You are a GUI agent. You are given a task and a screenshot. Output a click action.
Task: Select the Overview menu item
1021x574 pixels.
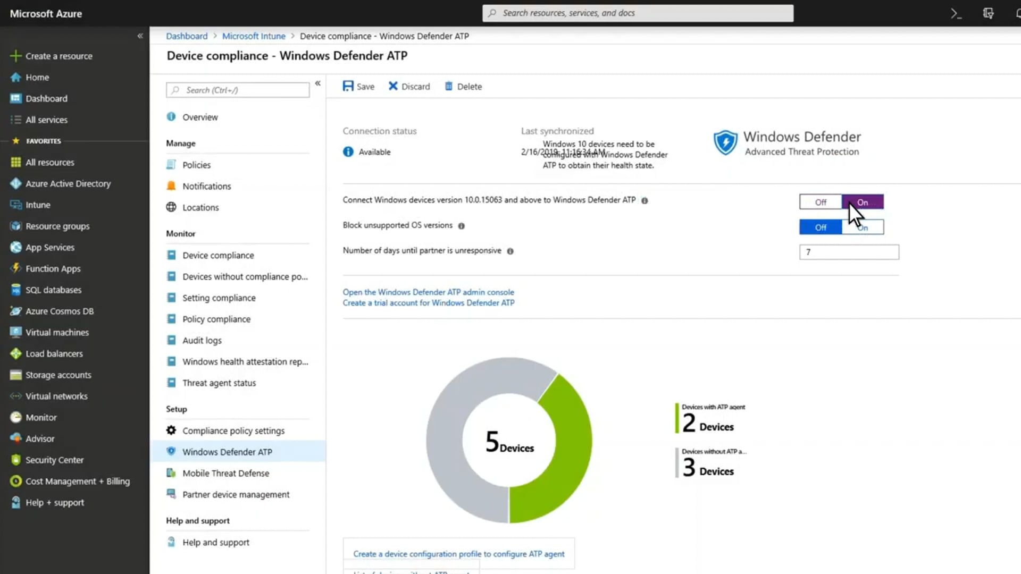[x=200, y=117]
